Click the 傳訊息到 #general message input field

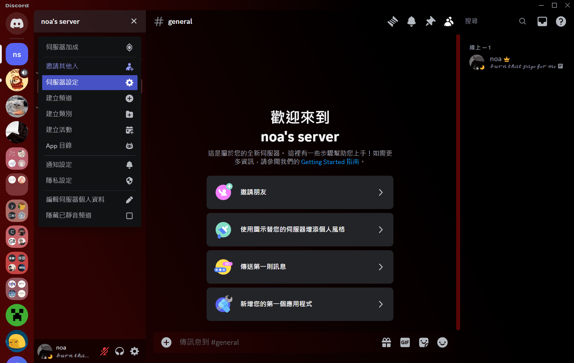tap(269, 342)
